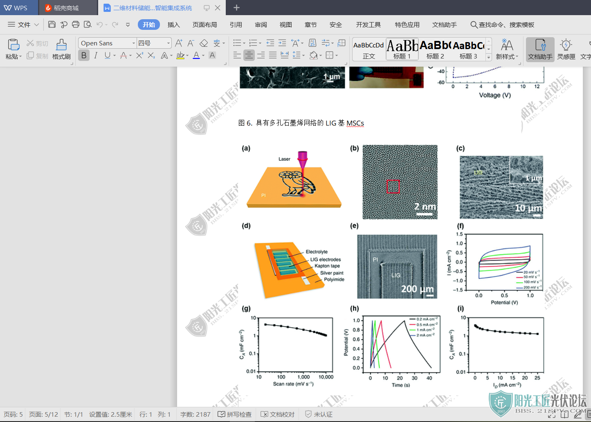Click the Sort A-Z icon
The image size is (591, 422).
(x=312, y=43)
